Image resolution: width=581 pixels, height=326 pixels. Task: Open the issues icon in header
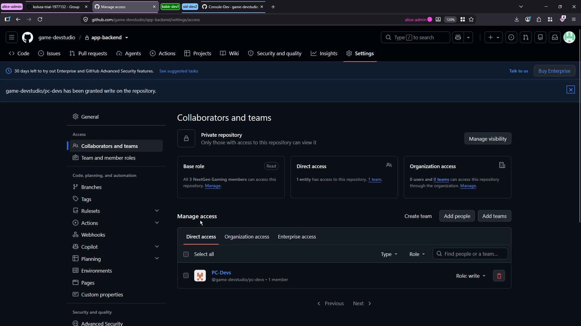click(511, 37)
